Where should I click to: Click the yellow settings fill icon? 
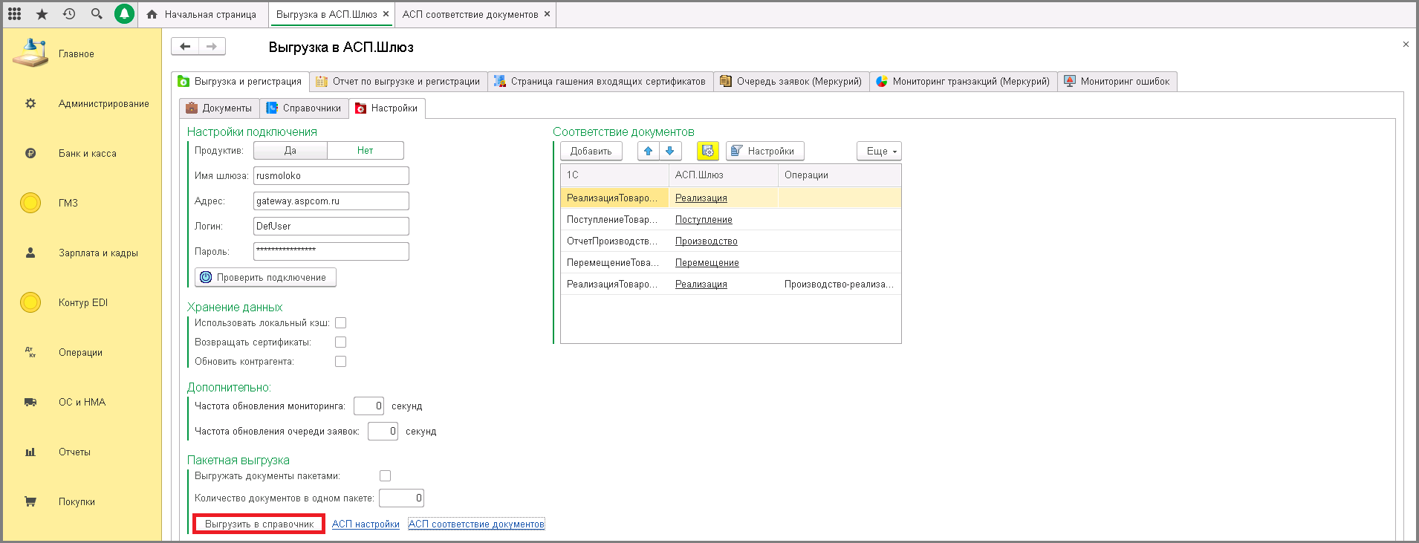tap(708, 152)
